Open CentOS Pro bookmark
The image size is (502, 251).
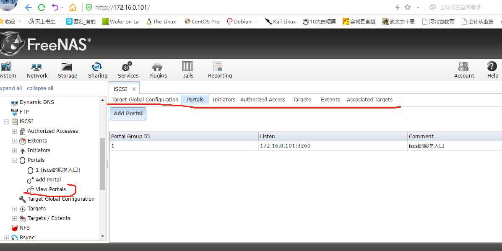coord(202,21)
